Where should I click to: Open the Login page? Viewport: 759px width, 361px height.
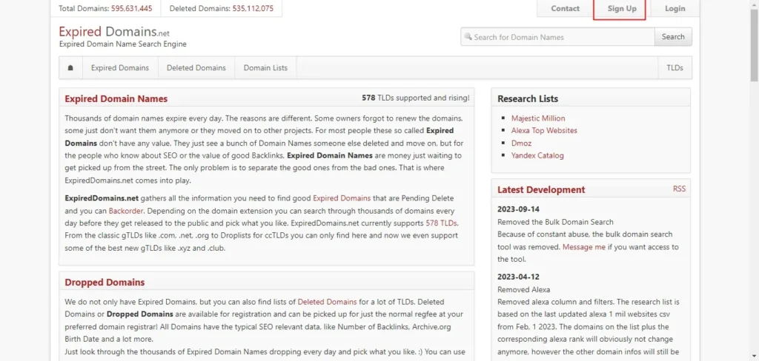tap(675, 9)
